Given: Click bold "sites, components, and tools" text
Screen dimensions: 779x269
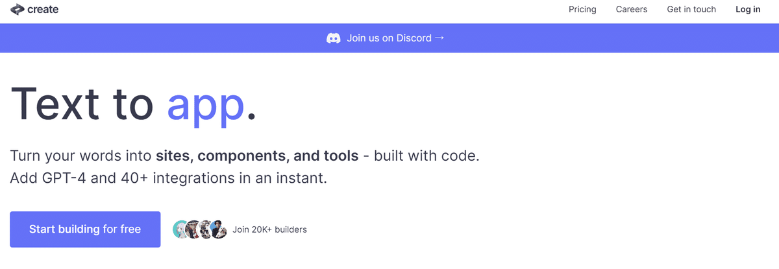Looking at the screenshot, I should click(x=257, y=156).
